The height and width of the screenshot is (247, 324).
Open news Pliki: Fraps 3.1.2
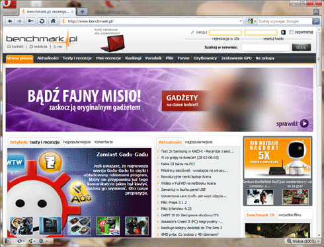[x=174, y=203]
